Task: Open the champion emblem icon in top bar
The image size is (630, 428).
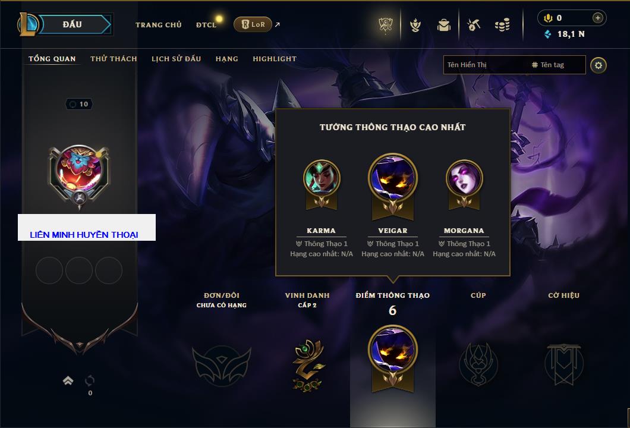Action: (x=415, y=26)
